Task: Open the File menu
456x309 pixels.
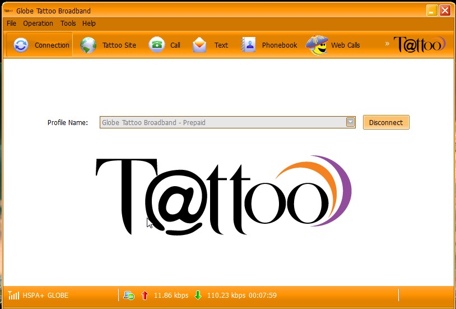Action: tap(11, 24)
